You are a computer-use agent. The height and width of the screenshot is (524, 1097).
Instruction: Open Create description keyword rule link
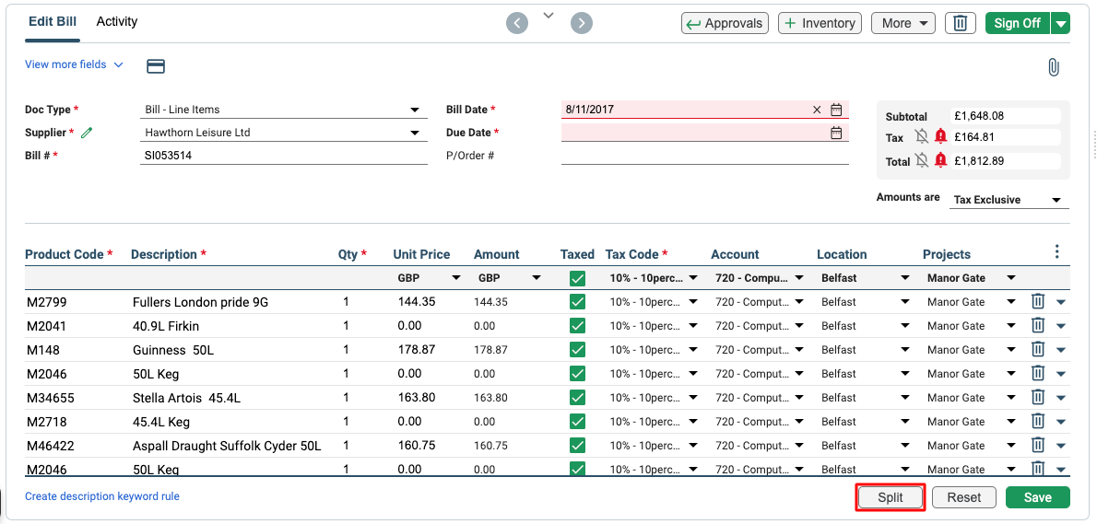pyautogui.click(x=102, y=496)
